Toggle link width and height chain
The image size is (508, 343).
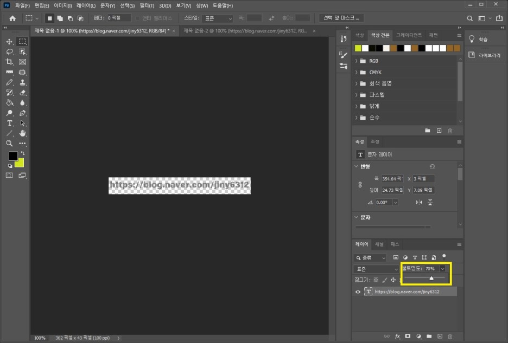[360, 184]
